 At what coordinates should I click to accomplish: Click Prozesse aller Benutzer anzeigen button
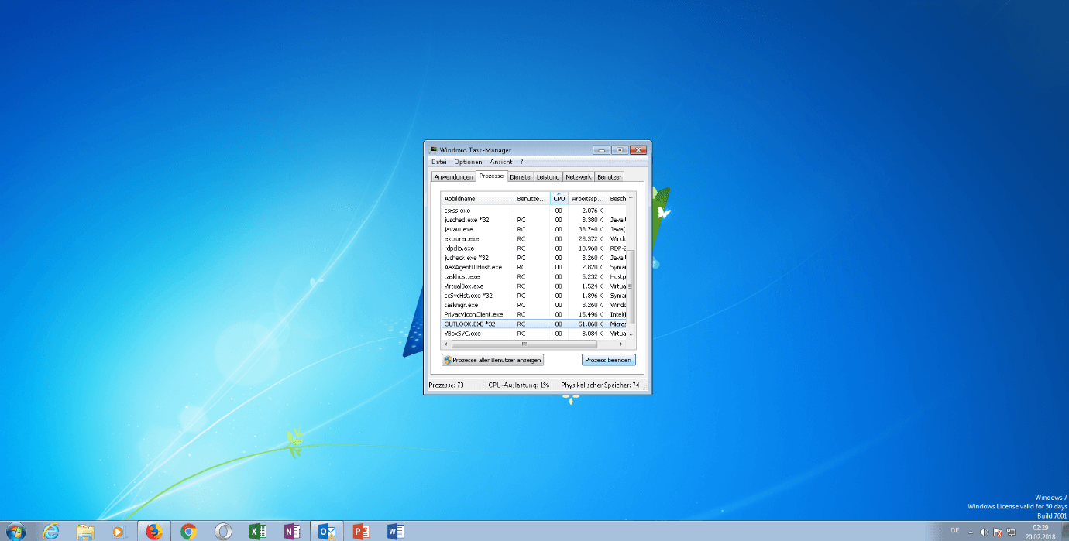493,360
